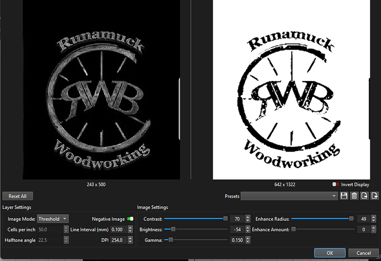Click the Enhance Amount slider handle
This screenshot has height=261, width=381.
tap(294, 229)
